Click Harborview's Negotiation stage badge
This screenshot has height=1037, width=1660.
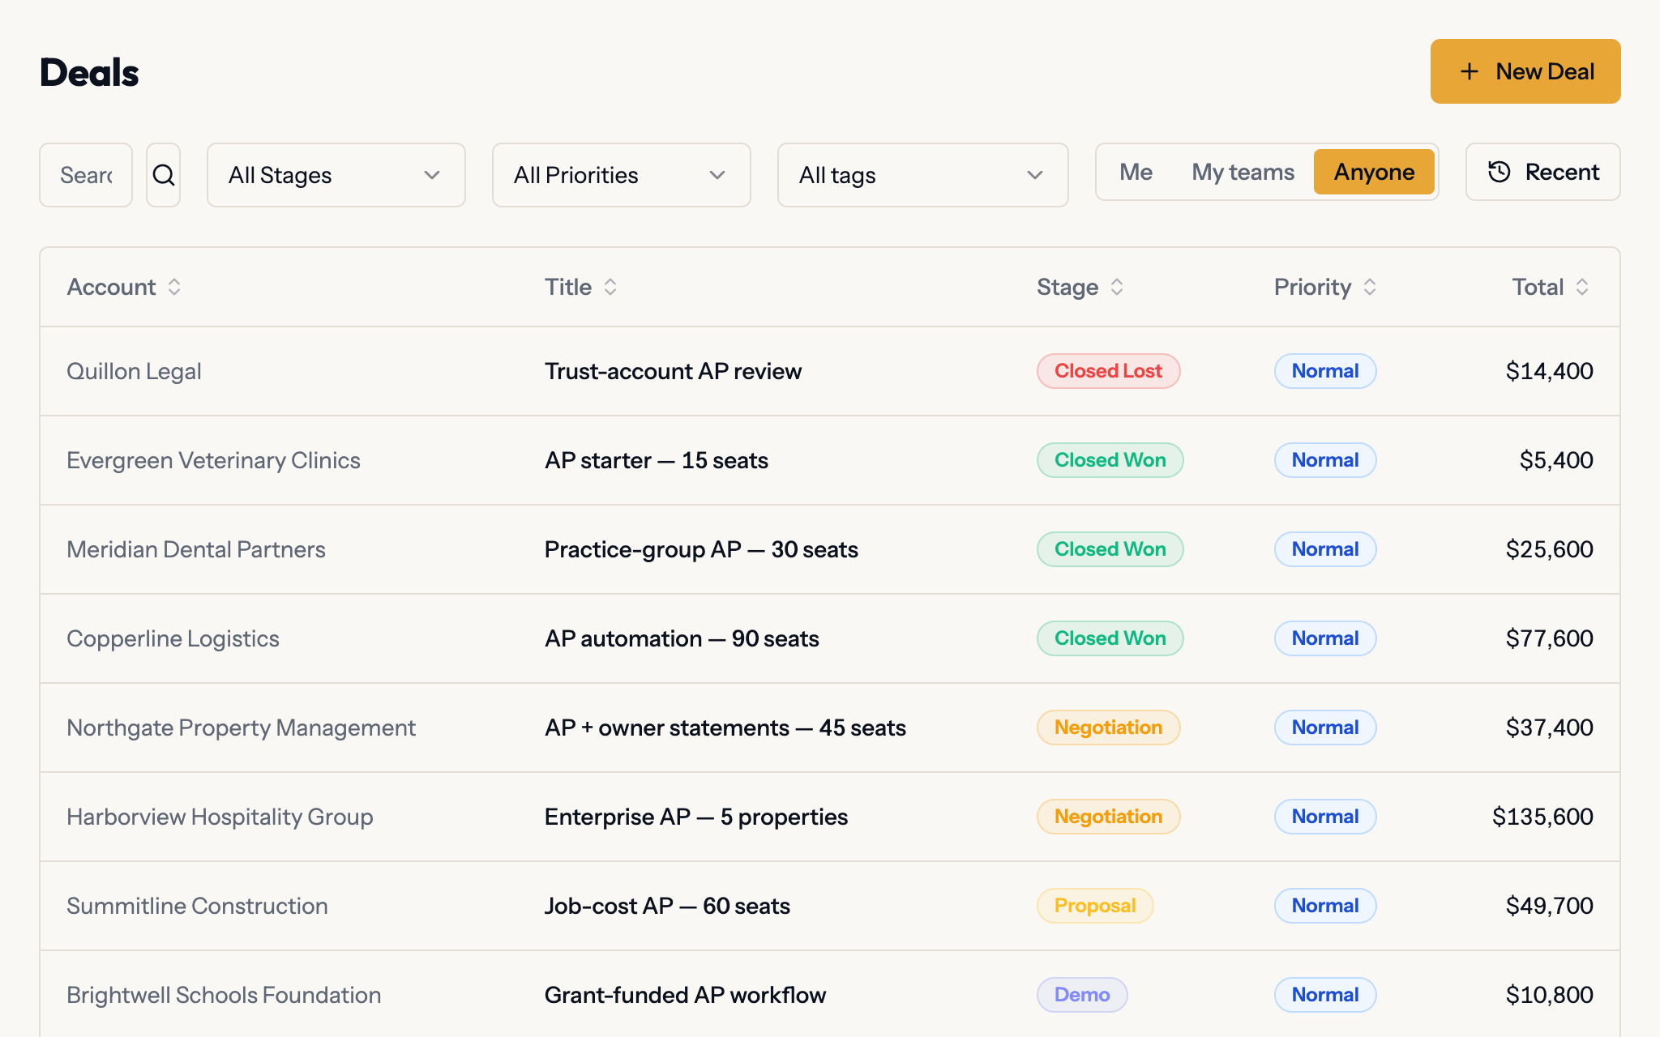coord(1108,817)
